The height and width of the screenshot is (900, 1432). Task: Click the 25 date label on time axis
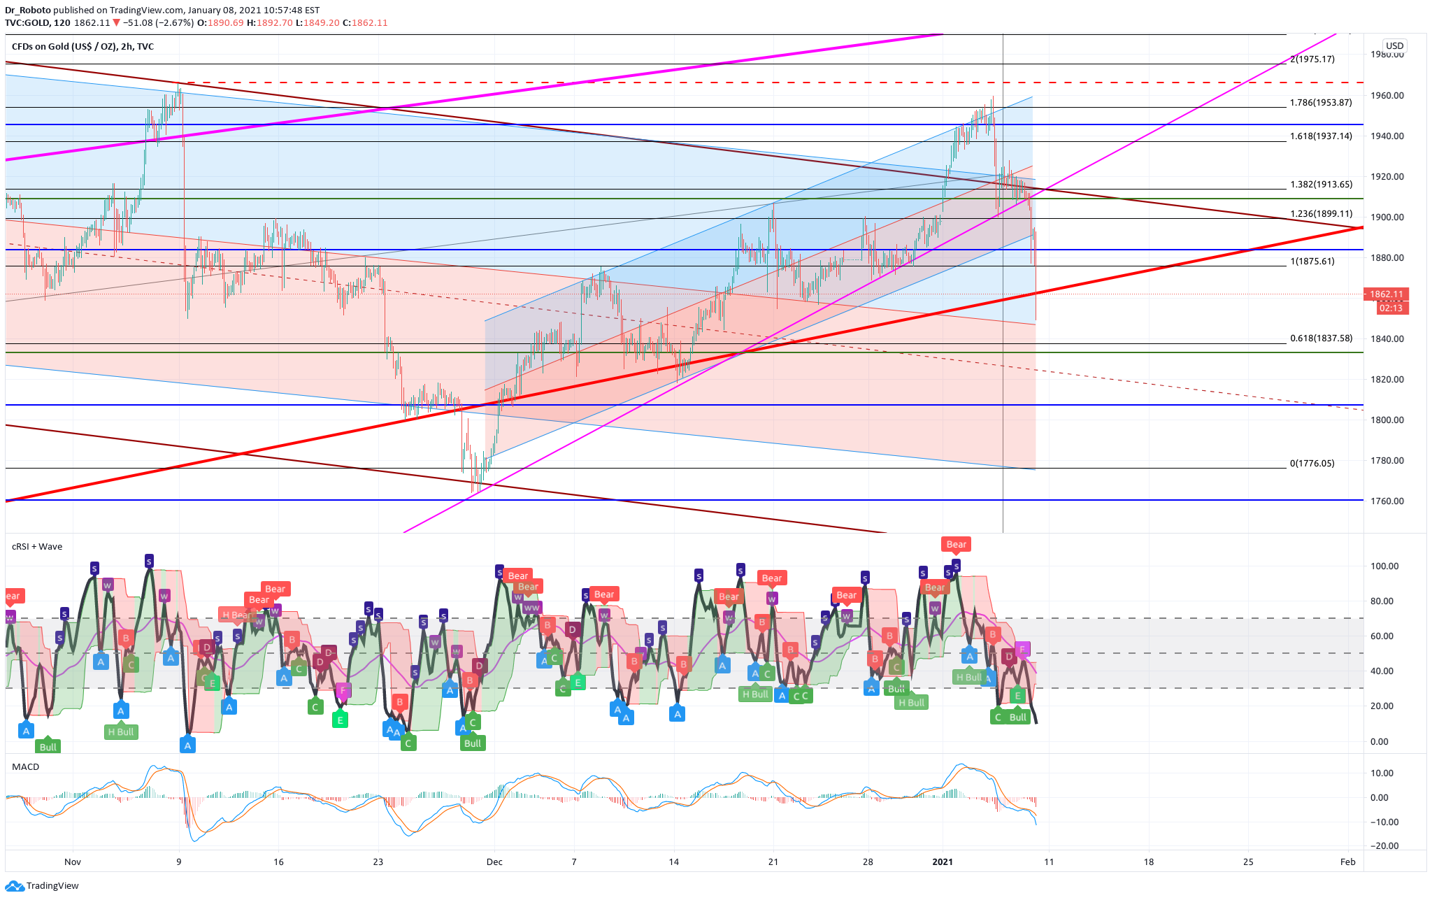(x=1248, y=862)
